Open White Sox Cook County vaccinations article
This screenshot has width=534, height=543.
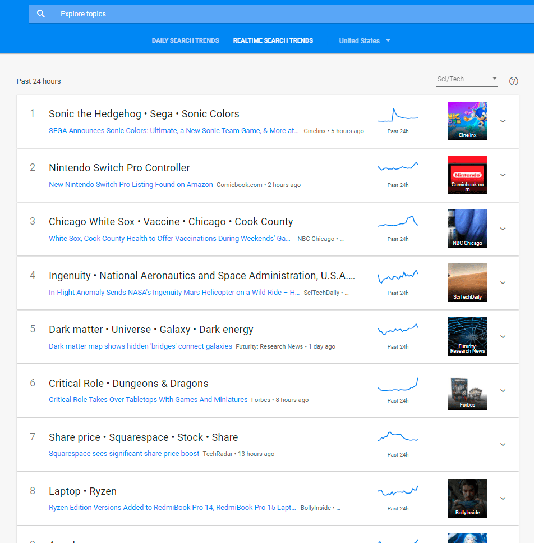(x=169, y=239)
